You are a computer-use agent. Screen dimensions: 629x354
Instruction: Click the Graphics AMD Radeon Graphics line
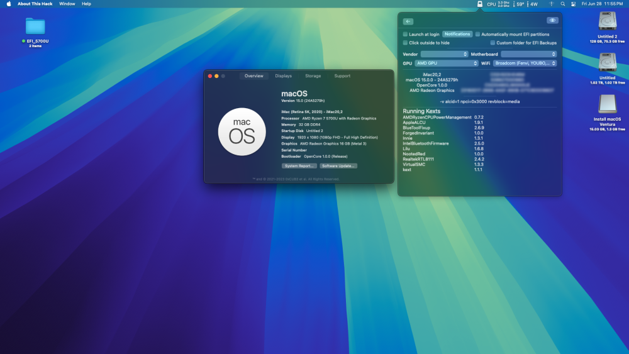[323, 143]
